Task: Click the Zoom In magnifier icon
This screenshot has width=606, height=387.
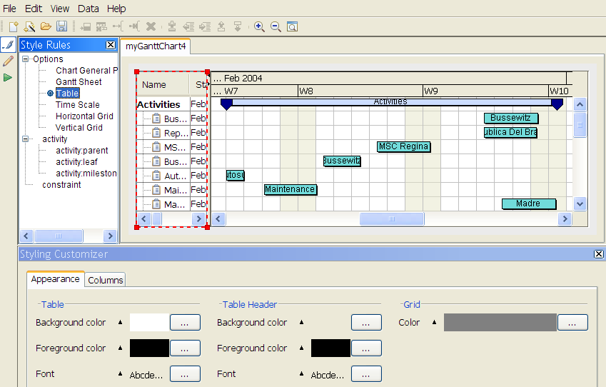Action: coord(259,26)
